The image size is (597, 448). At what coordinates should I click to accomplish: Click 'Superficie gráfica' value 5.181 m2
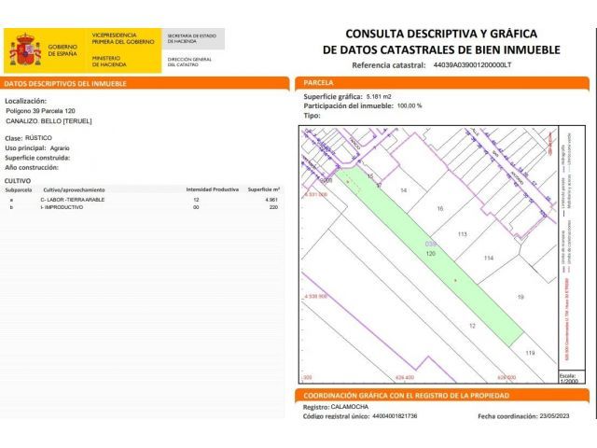pos(379,97)
